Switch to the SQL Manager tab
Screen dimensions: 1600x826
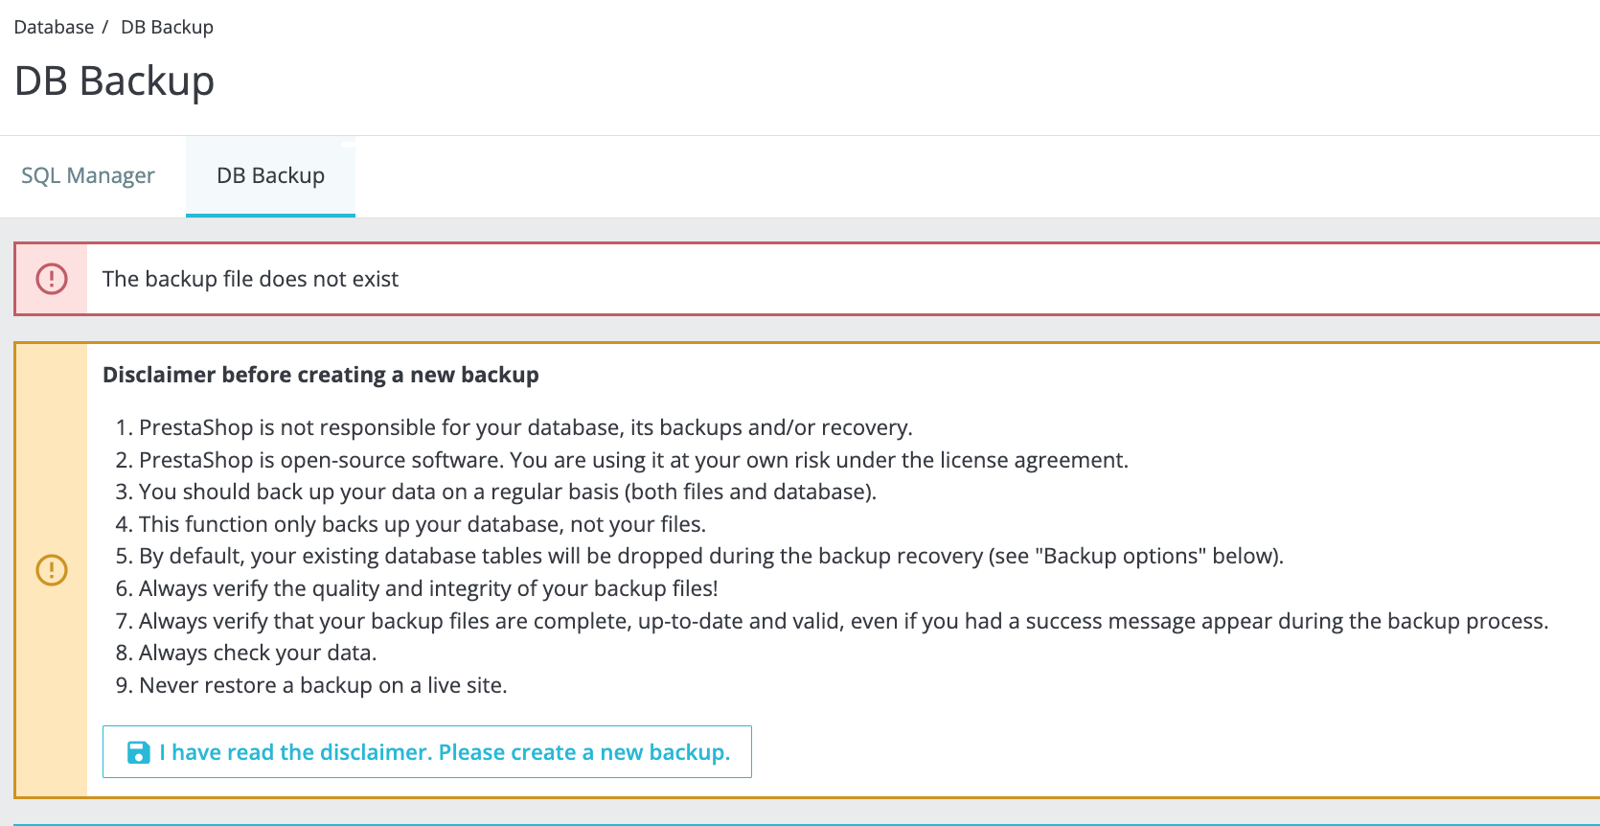(x=88, y=175)
